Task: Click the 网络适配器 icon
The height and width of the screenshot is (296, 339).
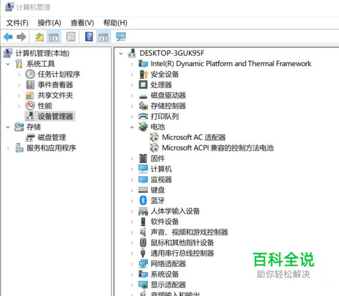Action: 143,264
